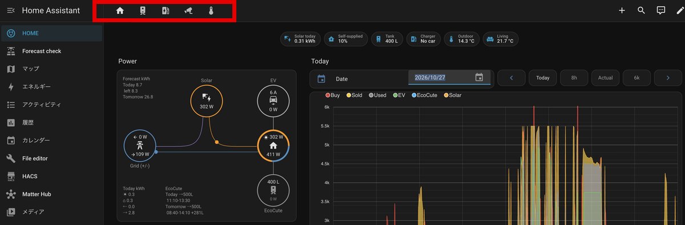
Task: Click the Tomorrow 26.8 forecast text
Action: [x=138, y=97]
